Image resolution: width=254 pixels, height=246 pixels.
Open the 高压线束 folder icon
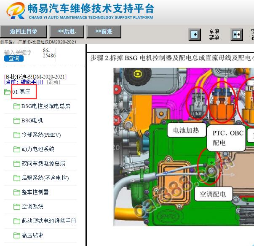[x=17, y=235]
